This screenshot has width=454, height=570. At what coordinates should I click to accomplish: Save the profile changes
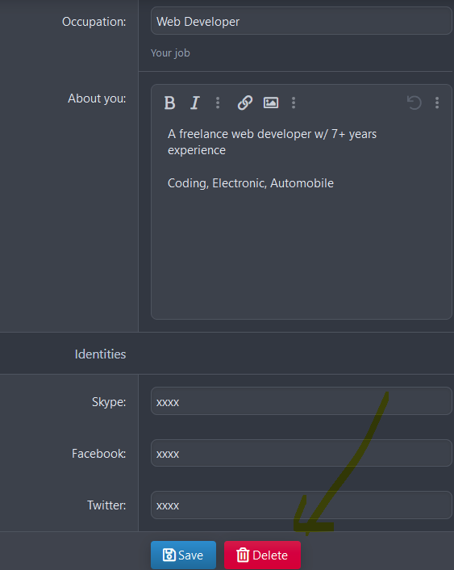(183, 555)
